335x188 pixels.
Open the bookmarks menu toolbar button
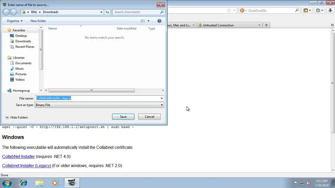point(307,10)
